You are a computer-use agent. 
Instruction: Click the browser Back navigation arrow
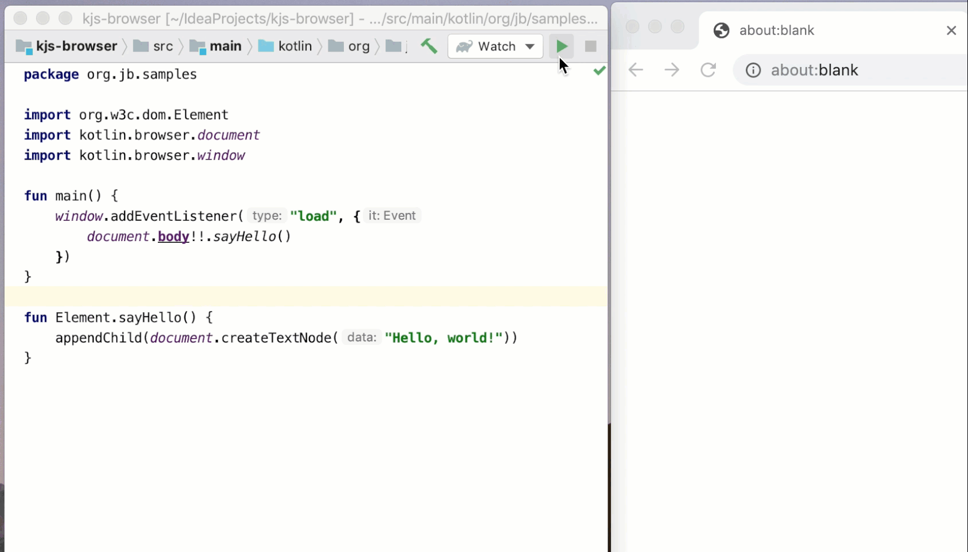click(634, 69)
